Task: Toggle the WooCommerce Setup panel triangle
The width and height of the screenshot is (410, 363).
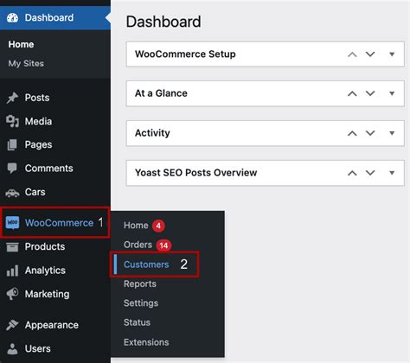Action: click(x=392, y=54)
